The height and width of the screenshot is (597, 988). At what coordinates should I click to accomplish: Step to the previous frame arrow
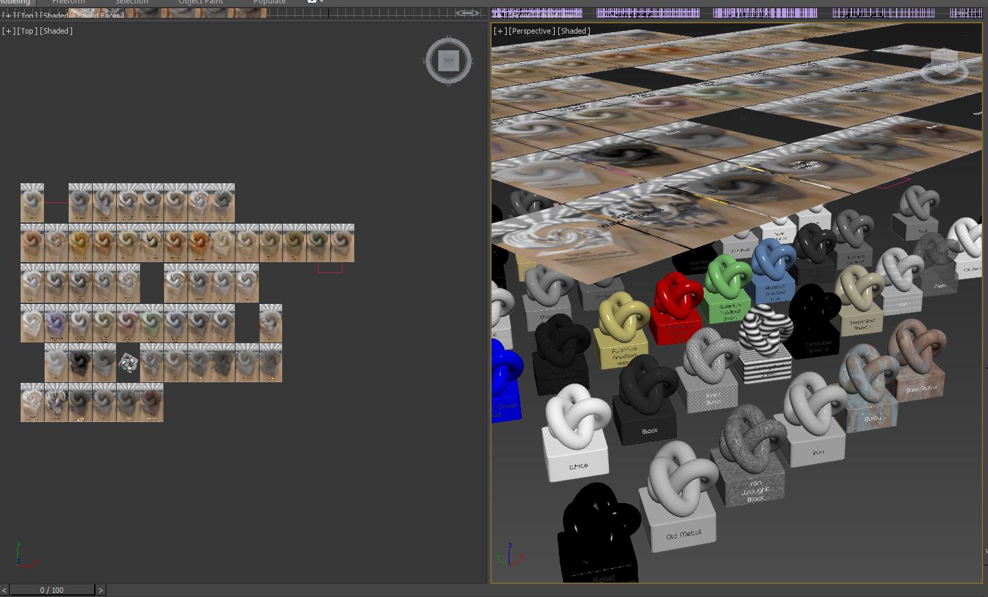(x=4, y=590)
